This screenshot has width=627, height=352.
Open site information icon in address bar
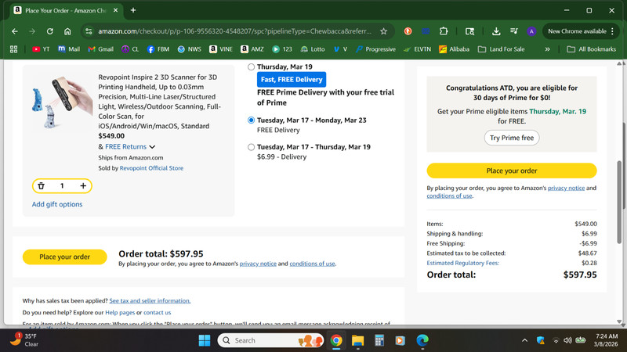(89, 31)
